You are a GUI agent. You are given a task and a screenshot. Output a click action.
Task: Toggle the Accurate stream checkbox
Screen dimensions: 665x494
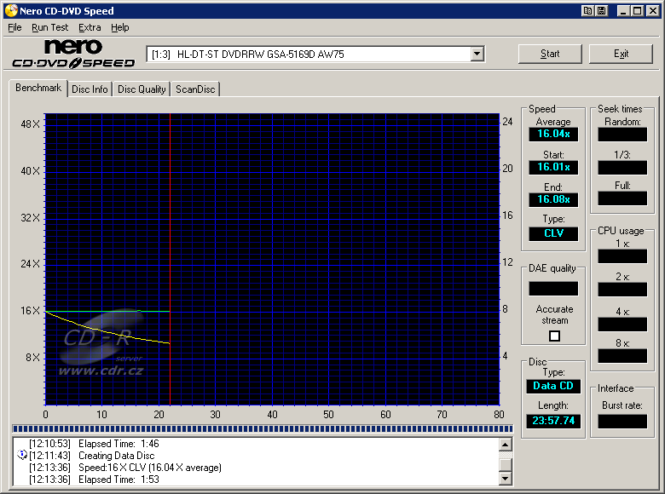tap(554, 336)
